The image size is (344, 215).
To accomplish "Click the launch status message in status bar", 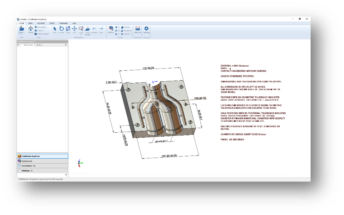I will [x=40, y=179].
